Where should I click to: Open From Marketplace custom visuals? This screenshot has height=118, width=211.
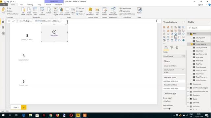tap(90, 11)
